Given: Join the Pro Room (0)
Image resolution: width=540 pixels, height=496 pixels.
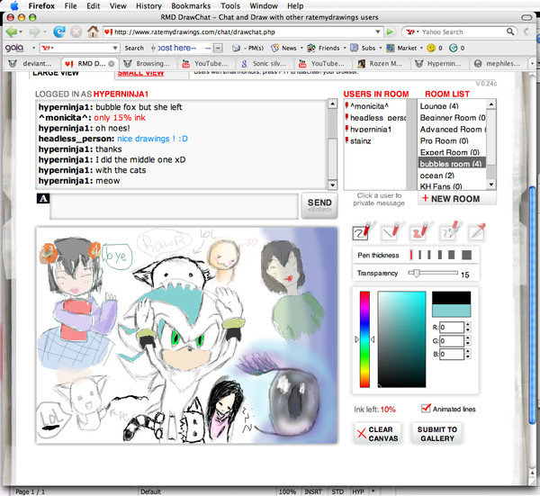Looking at the screenshot, I should tap(444, 140).
